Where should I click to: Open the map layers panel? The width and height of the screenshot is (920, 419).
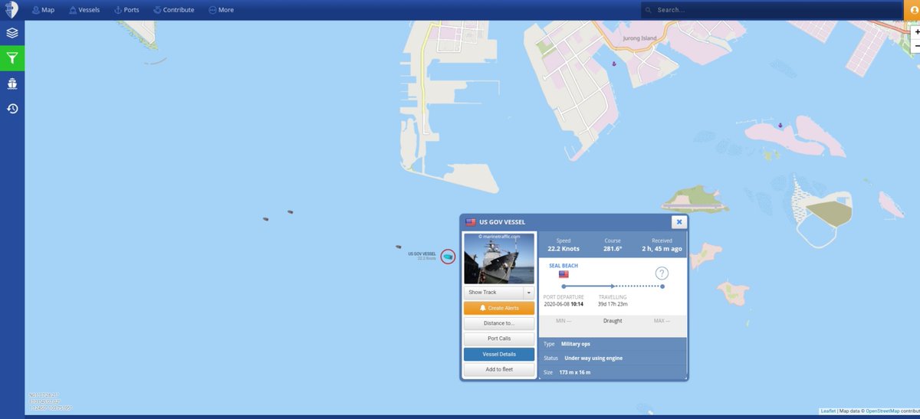tap(12, 33)
